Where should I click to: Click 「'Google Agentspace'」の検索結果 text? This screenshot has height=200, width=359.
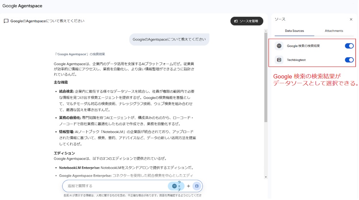[x=79, y=54]
